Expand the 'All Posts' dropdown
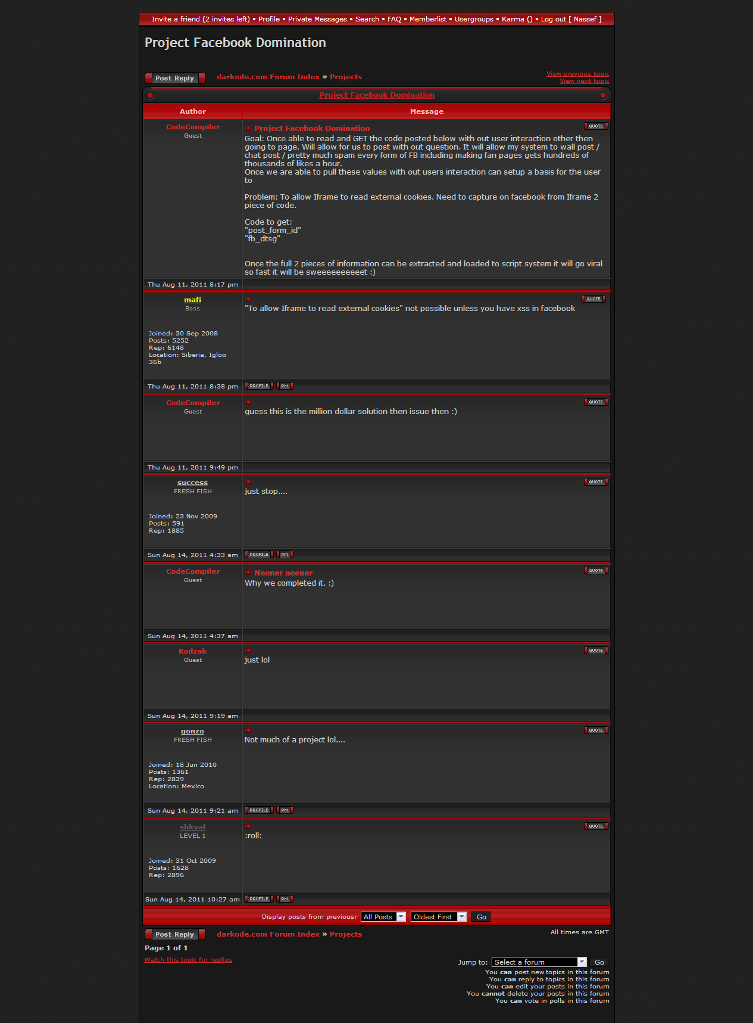This screenshot has height=1023, width=753. coord(383,917)
